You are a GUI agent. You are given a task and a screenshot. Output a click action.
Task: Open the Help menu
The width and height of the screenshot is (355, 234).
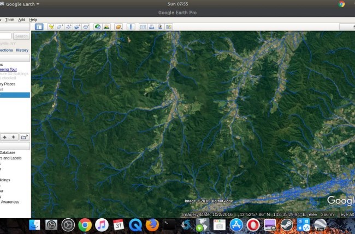click(x=33, y=20)
